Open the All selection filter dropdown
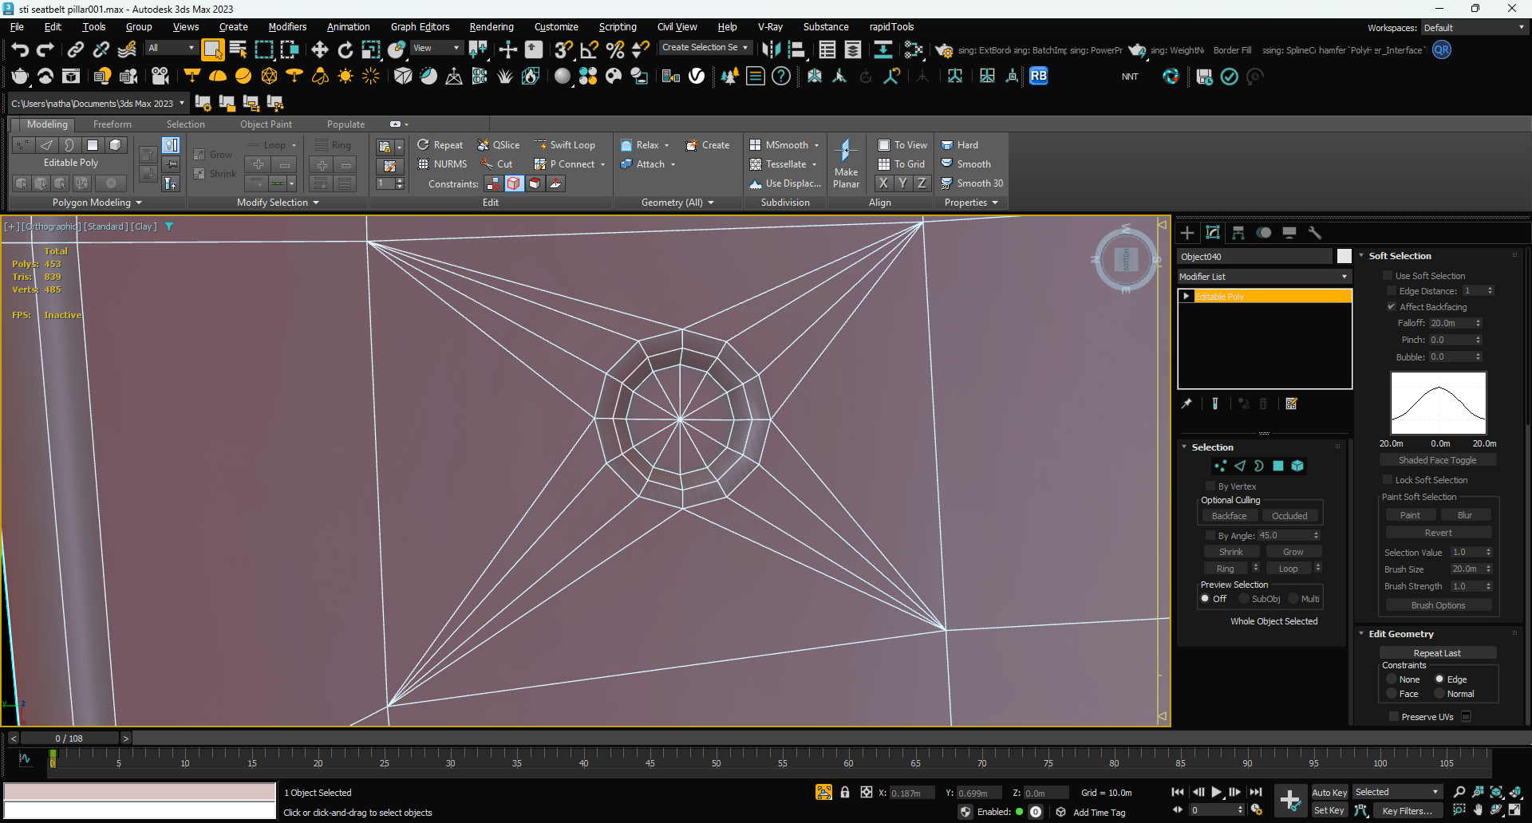 coord(171,48)
